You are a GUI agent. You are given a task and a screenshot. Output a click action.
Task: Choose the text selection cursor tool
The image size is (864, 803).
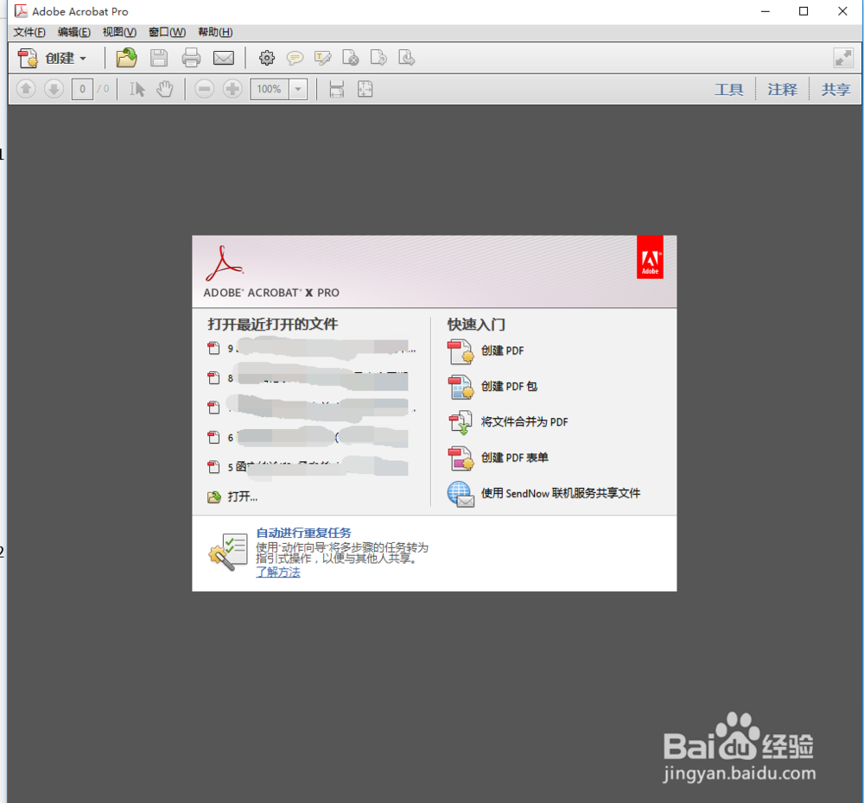click(137, 89)
